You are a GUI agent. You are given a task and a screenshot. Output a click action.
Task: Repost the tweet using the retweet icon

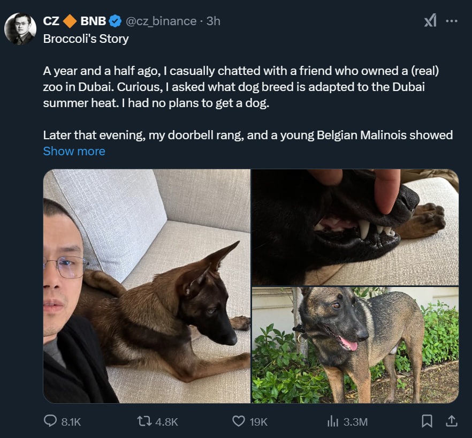pos(144,421)
